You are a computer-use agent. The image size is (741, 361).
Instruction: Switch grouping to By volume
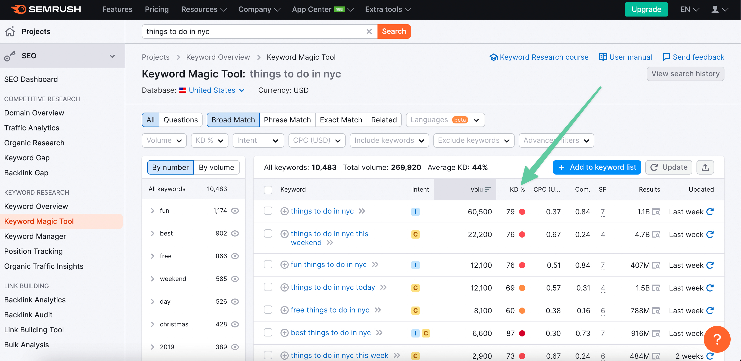[x=216, y=167]
